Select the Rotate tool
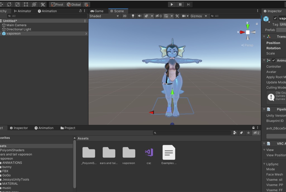Image resolution: width=286 pixels, height=192 pixels. click(x=9, y=4)
